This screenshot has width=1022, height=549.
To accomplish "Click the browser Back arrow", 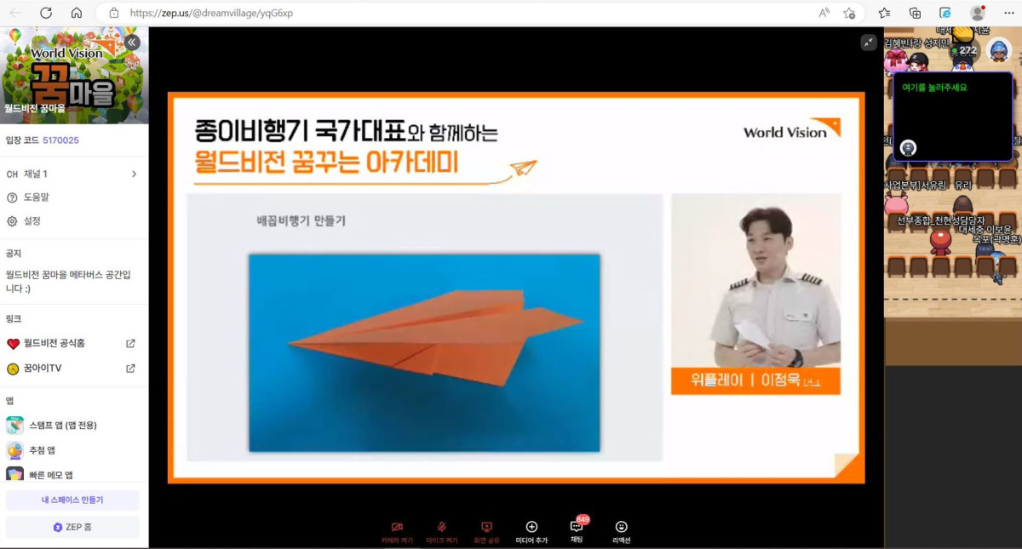I will [16, 13].
